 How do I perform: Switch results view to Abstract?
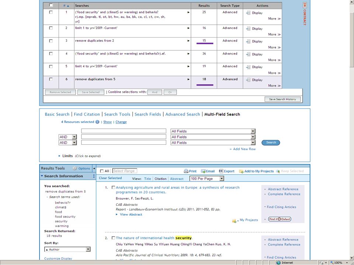[177, 179]
